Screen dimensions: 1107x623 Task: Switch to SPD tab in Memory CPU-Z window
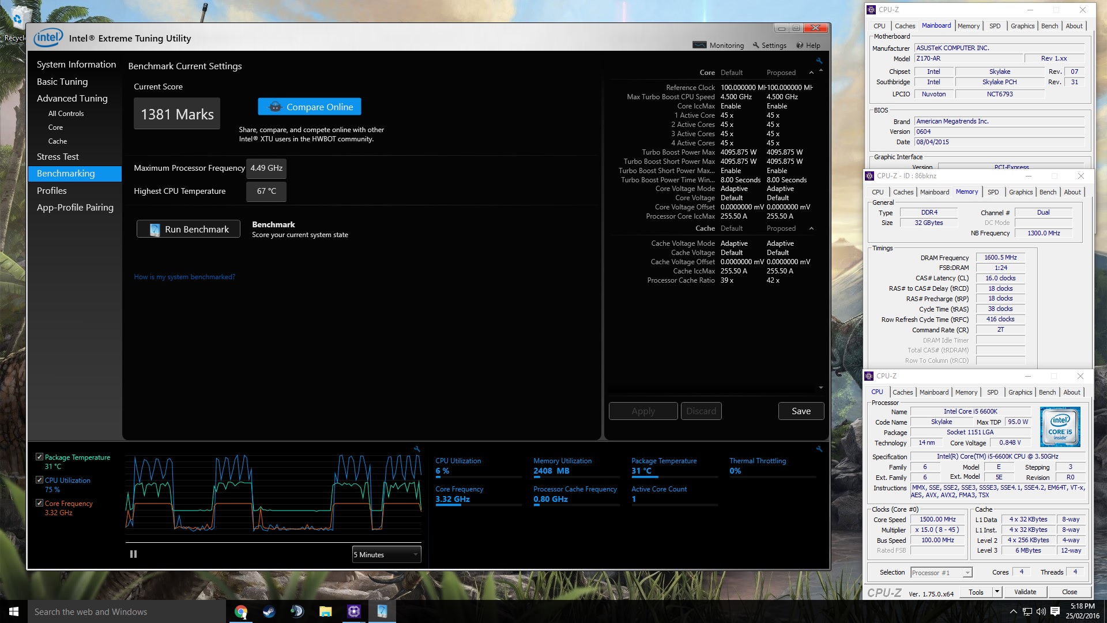[x=993, y=192]
